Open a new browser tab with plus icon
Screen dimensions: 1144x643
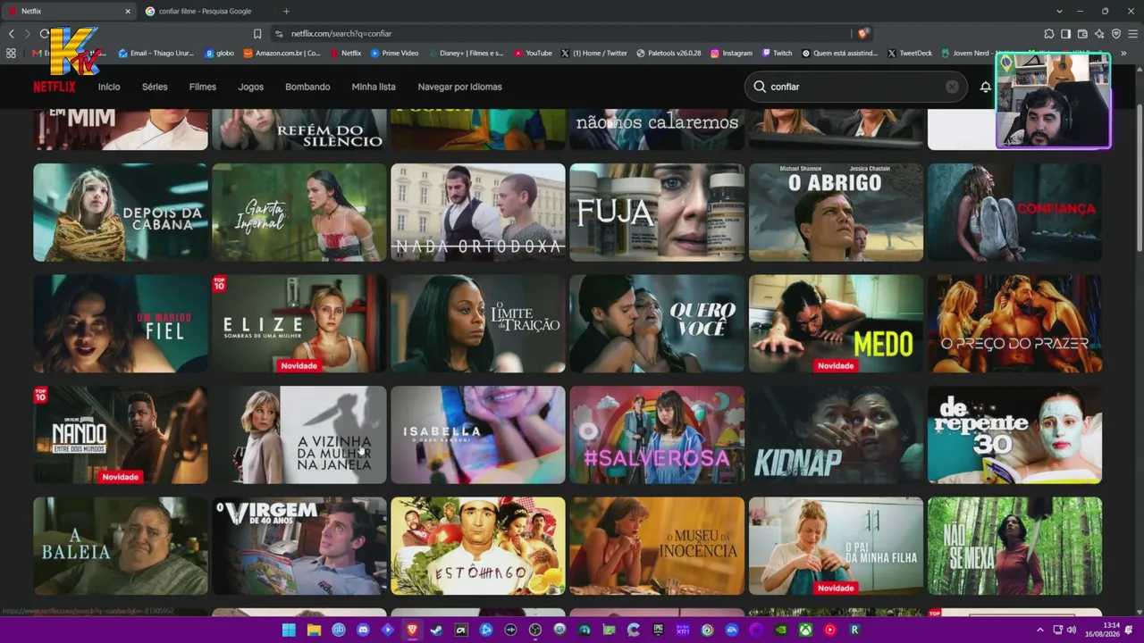point(286,12)
